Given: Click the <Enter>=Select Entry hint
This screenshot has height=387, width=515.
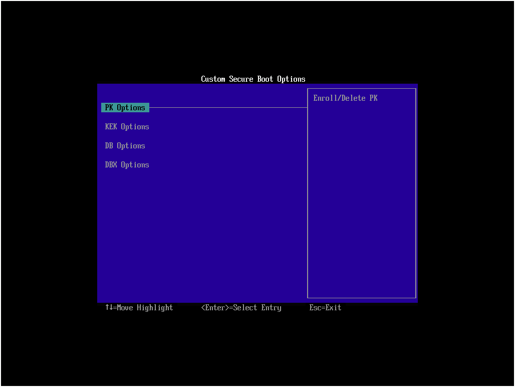Looking at the screenshot, I should click(x=241, y=307).
